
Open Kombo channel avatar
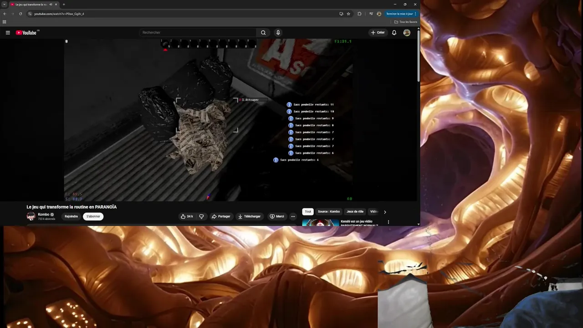[x=31, y=216]
